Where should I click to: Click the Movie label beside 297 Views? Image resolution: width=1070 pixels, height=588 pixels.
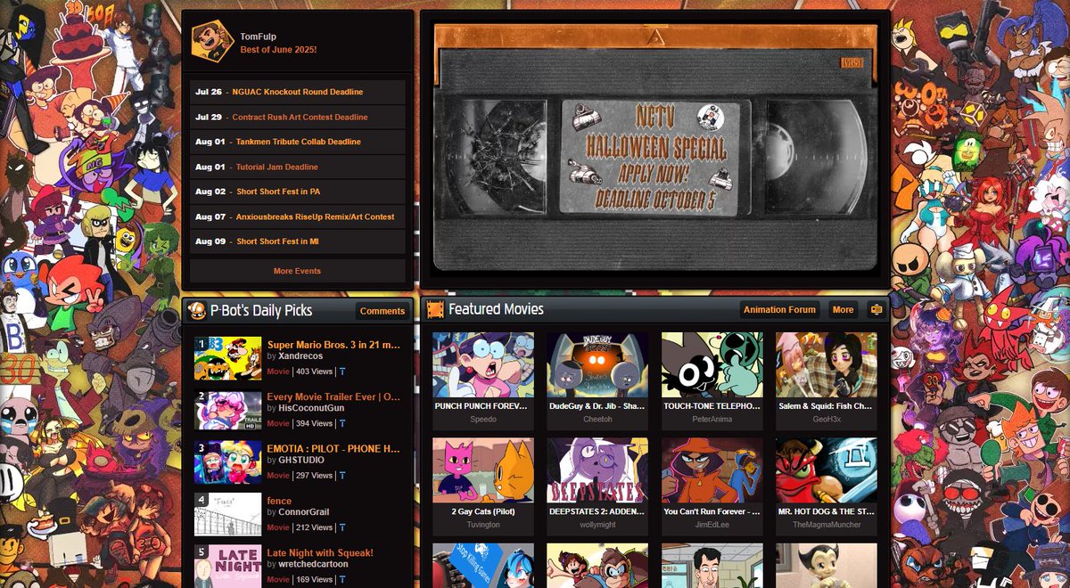[x=278, y=476]
